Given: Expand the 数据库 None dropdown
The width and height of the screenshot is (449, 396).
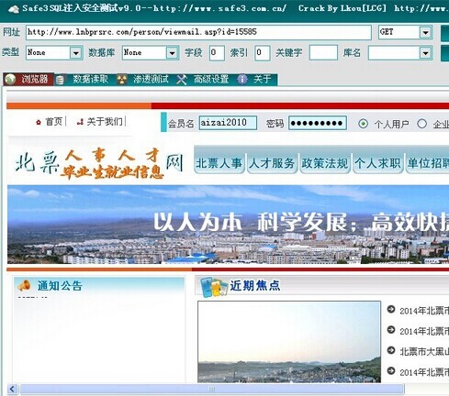Looking at the screenshot, I should (x=173, y=53).
